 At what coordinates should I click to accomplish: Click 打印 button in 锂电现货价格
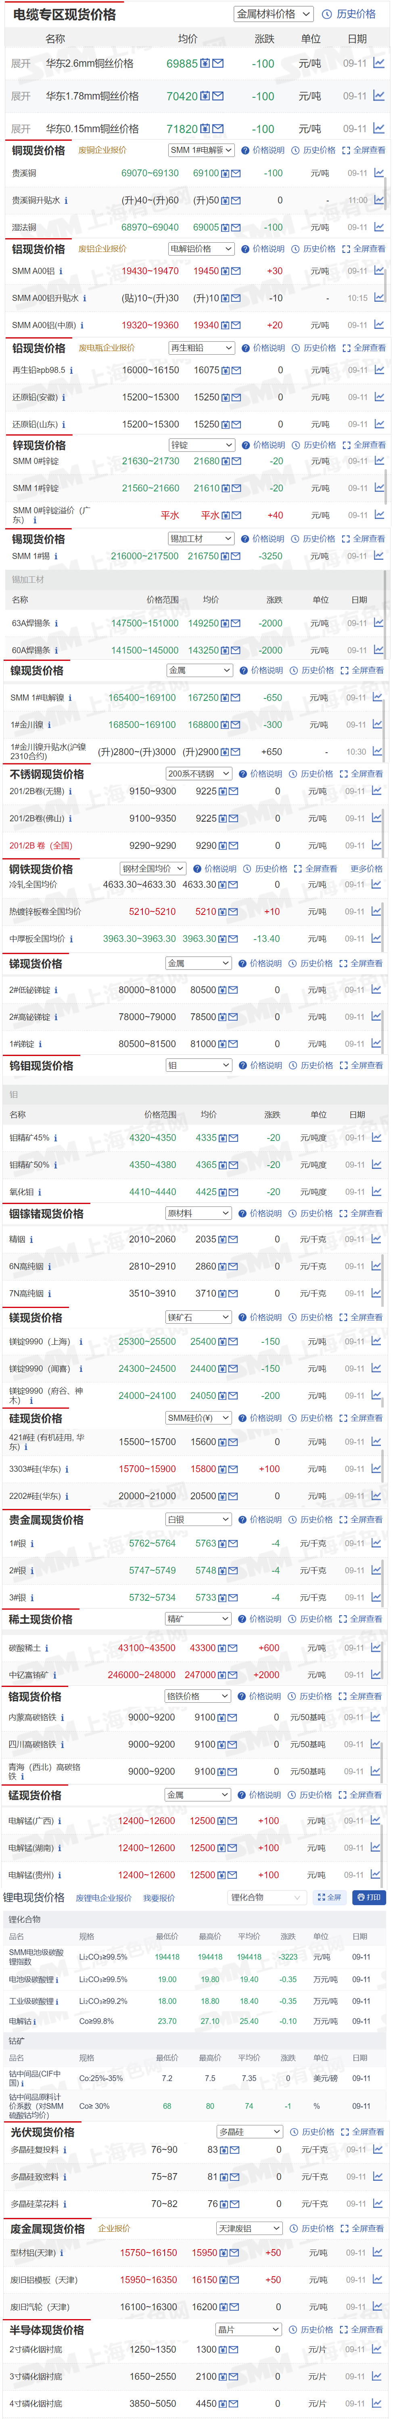[x=369, y=1897]
